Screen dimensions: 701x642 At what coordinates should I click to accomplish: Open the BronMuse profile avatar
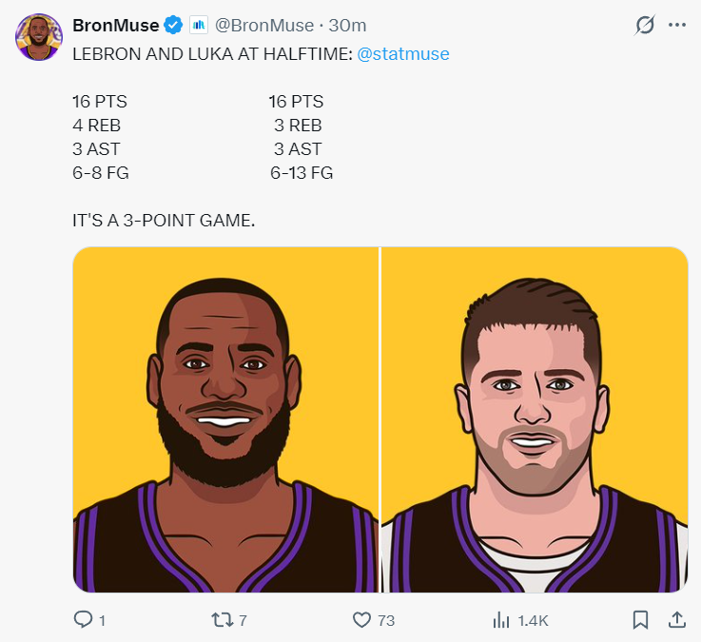[x=38, y=38]
